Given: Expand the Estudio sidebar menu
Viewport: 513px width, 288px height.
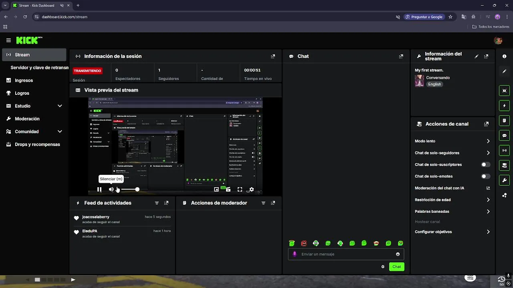Looking at the screenshot, I should (34, 106).
